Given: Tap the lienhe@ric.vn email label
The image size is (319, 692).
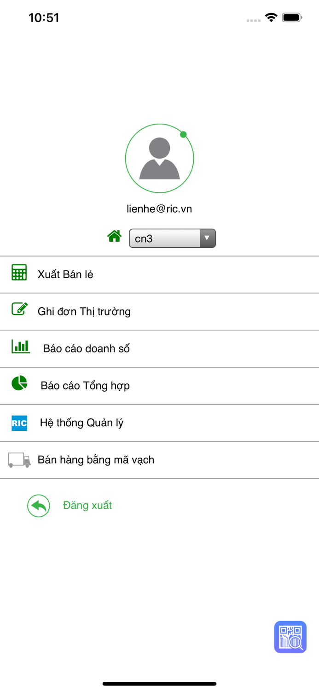Looking at the screenshot, I should (x=159, y=209).
